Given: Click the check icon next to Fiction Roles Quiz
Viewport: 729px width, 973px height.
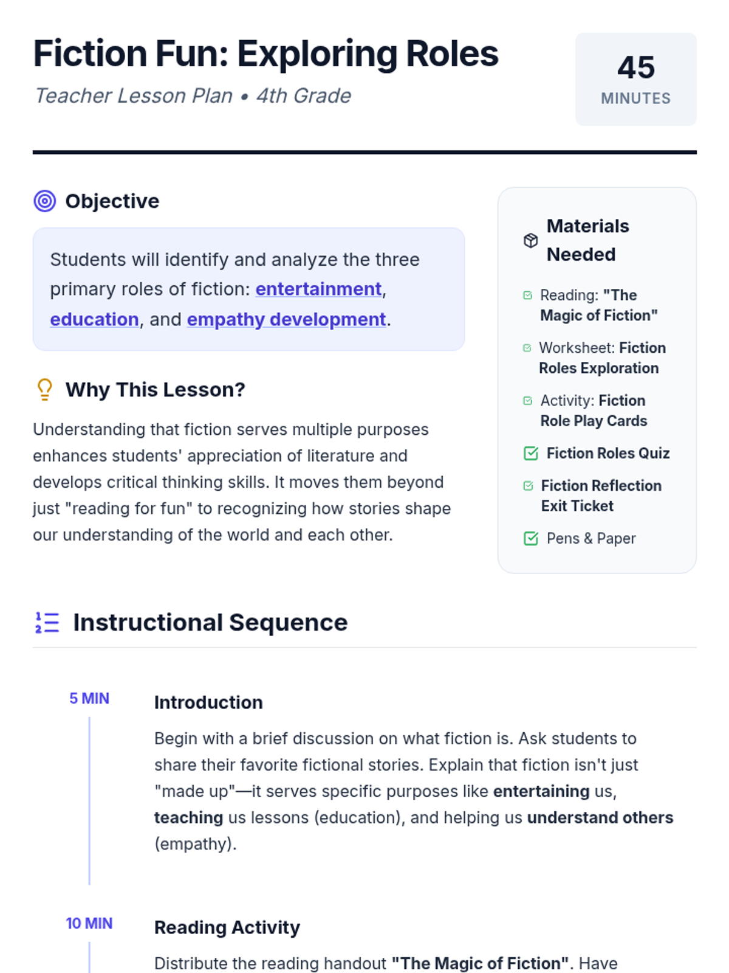Looking at the screenshot, I should (530, 453).
